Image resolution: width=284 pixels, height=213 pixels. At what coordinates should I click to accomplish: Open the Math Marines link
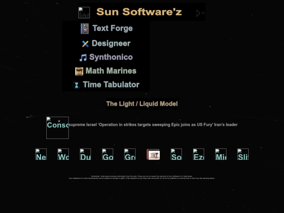[111, 71]
